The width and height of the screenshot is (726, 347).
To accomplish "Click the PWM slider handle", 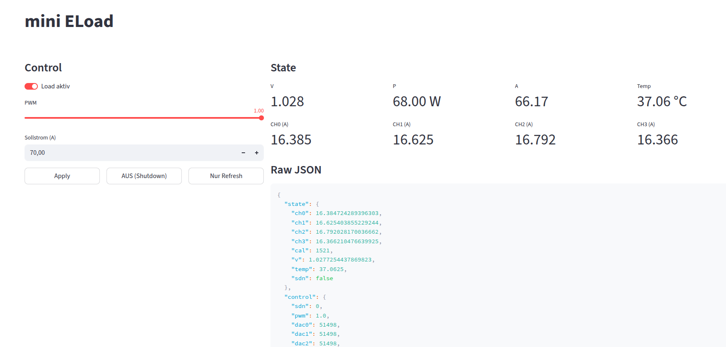I will click(261, 118).
